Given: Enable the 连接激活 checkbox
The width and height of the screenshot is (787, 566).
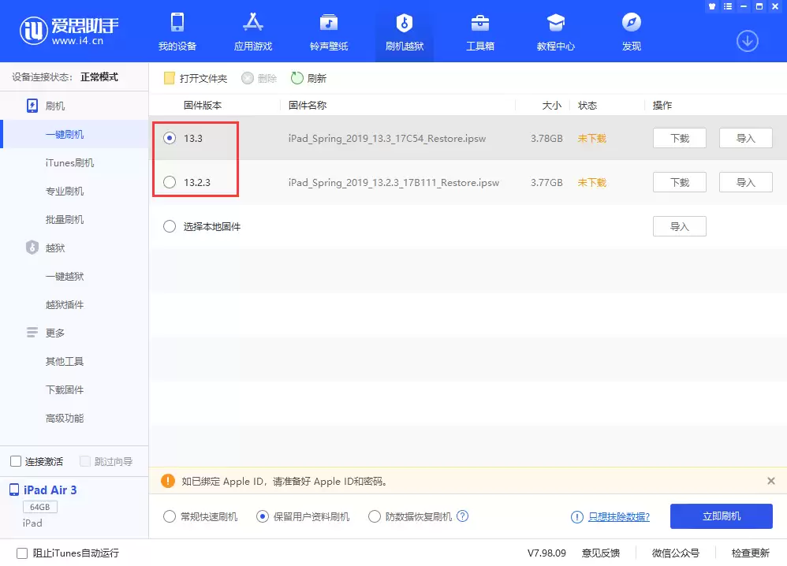Looking at the screenshot, I should [x=16, y=461].
